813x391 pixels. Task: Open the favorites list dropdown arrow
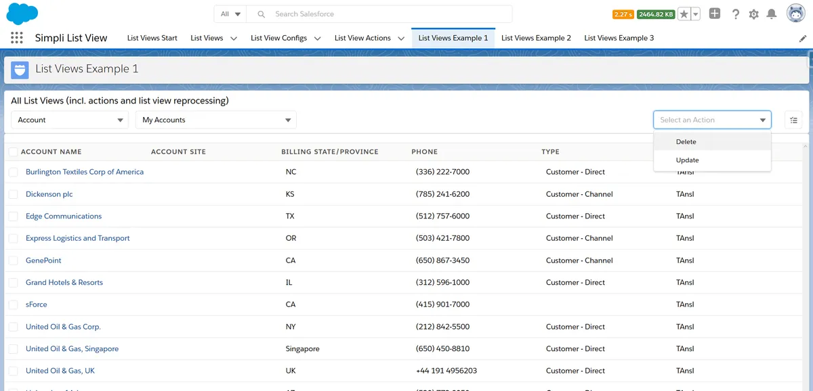click(x=696, y=14)
